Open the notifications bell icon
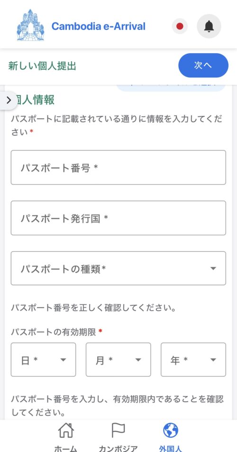Screen dimensions: 237x452 pyautogui.click(x=209, y=27)
